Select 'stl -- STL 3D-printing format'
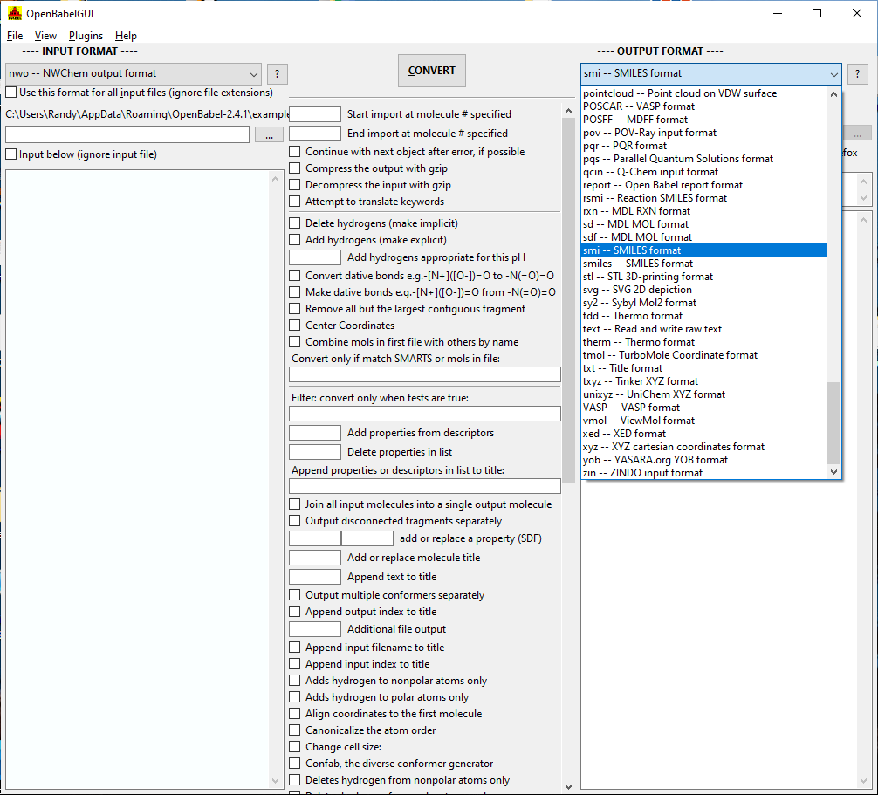Screen dimensions: 878x795 pyautogui.click(x=703, y=277)
